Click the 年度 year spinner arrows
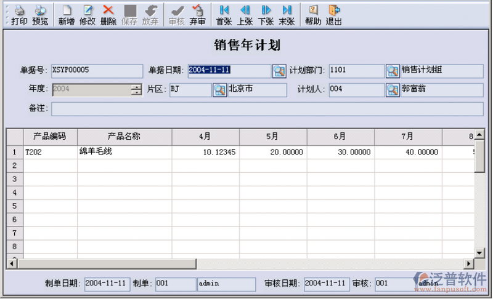The height and width of the screenshot is (299, 493). pos(136,90)
